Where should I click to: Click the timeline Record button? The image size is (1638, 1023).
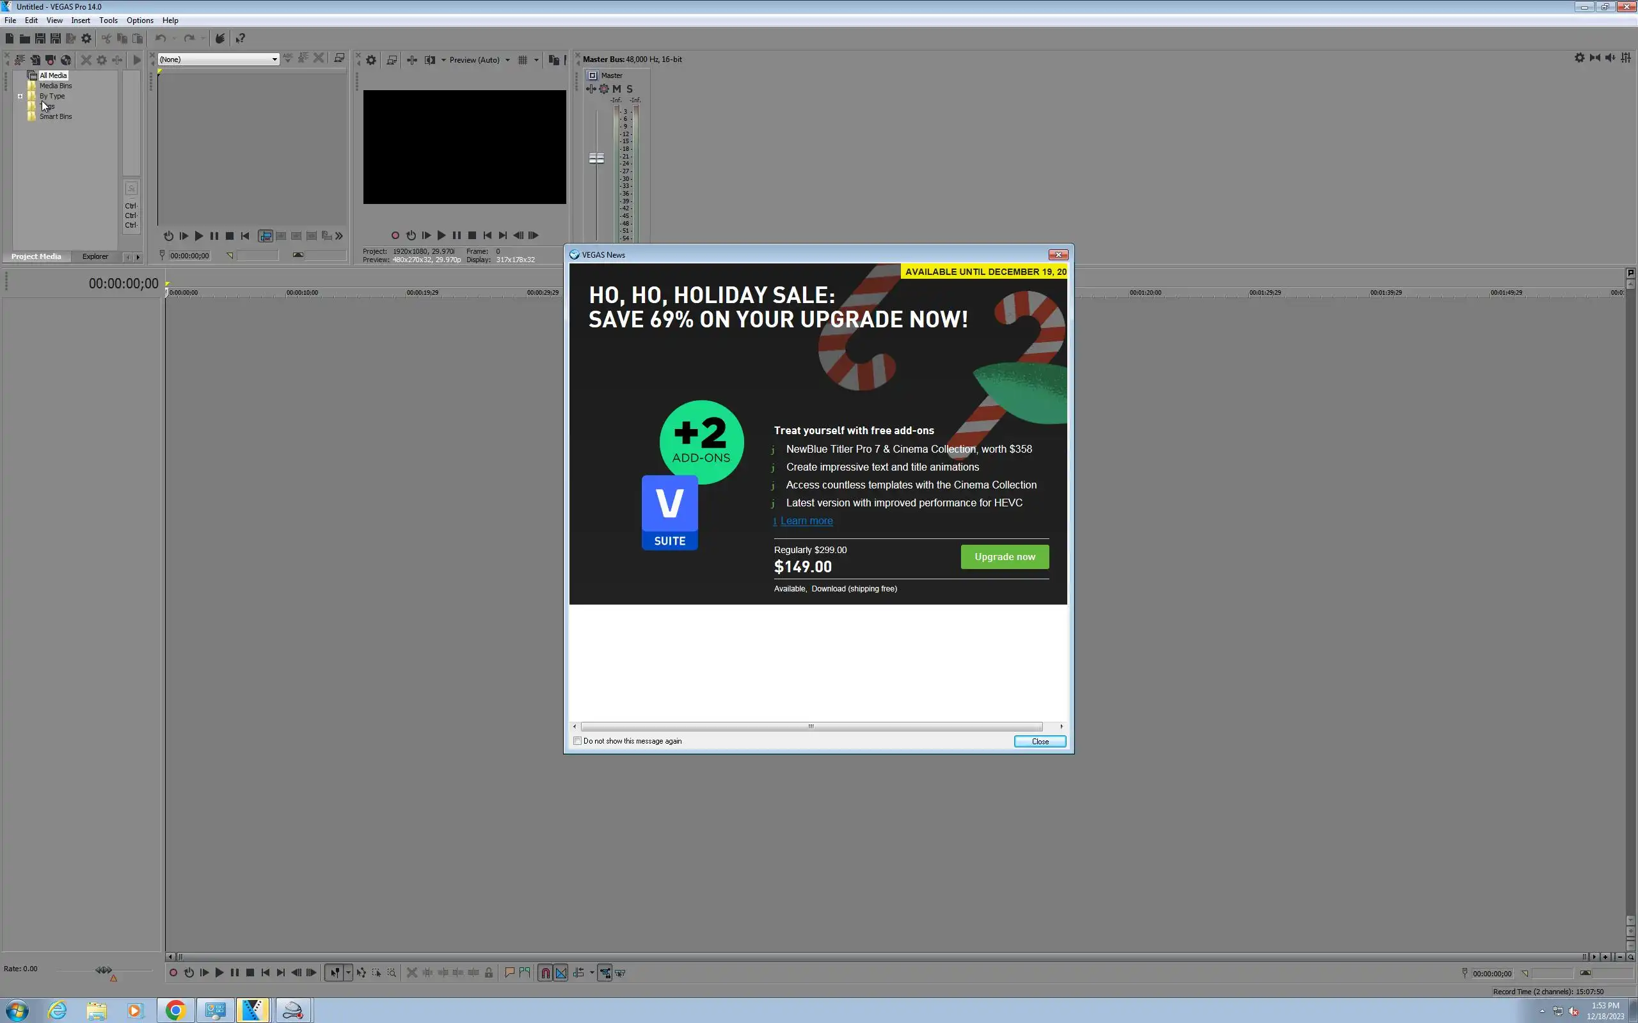click(x=173, y=973)
